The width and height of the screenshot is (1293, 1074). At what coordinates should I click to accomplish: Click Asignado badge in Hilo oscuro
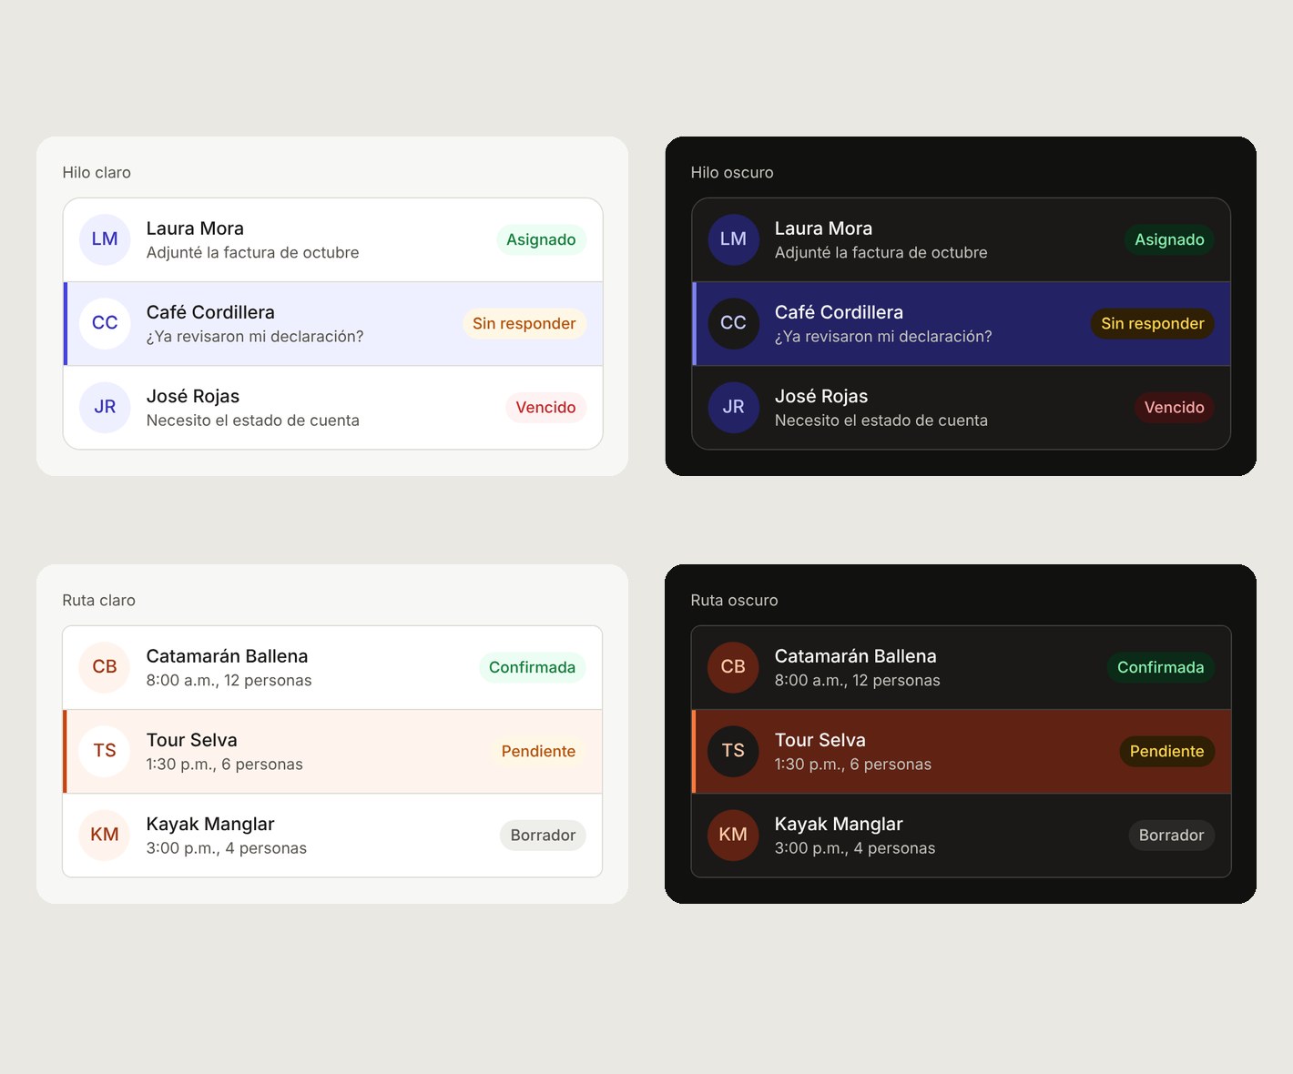pos(1169,239)
